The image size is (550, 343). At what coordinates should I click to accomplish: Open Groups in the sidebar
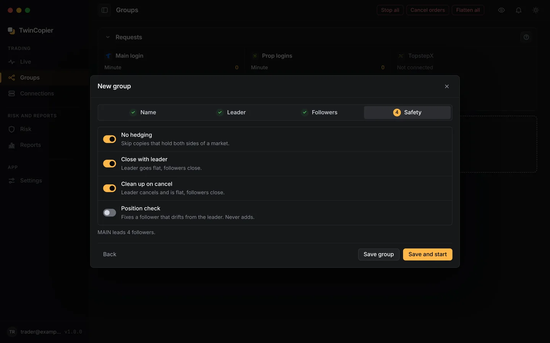tap(45, 78)
